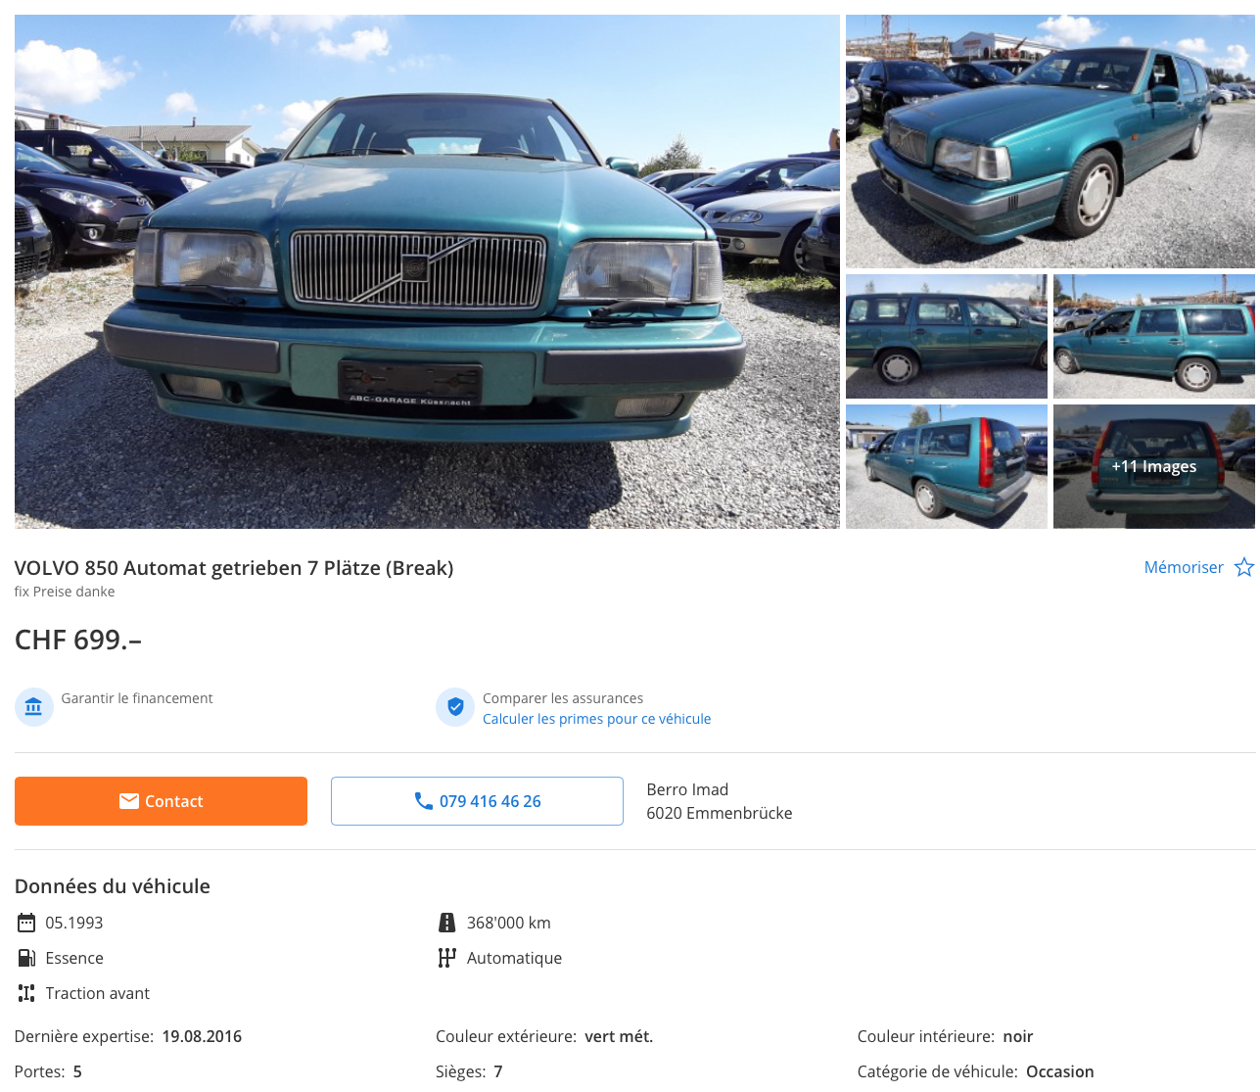Viewport: 1260px width, 1092px height.
Task: Open Calculer les primes pour ce véhicule link
Action: coord(596,719)
